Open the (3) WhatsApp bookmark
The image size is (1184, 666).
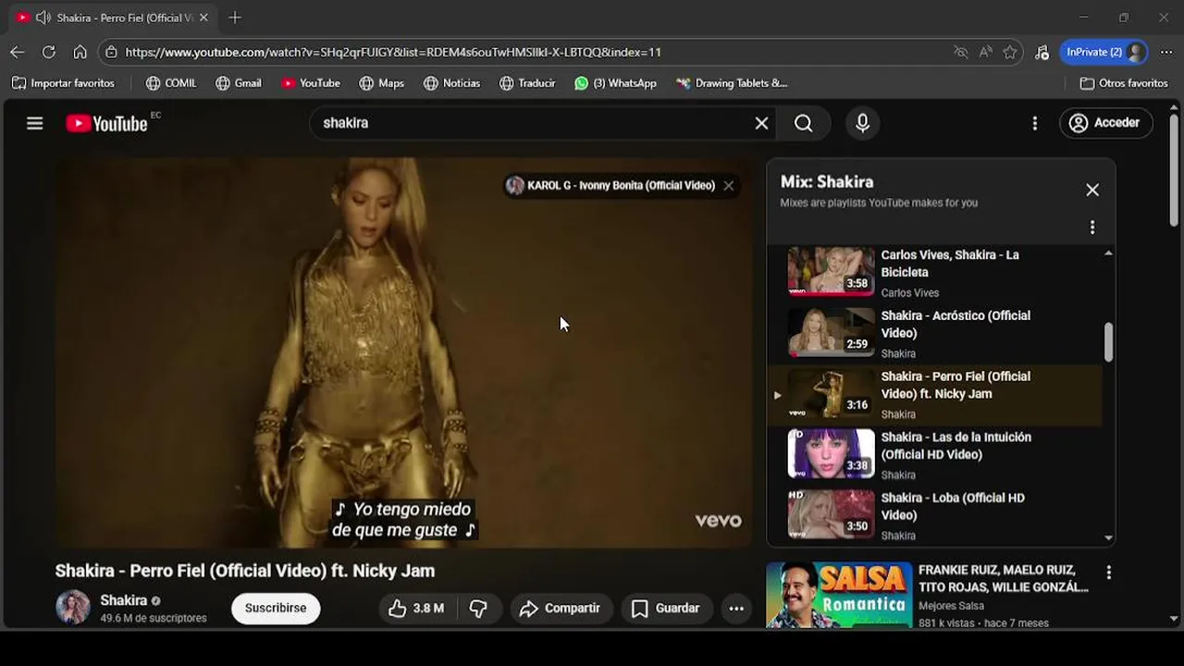click(615, 83)
